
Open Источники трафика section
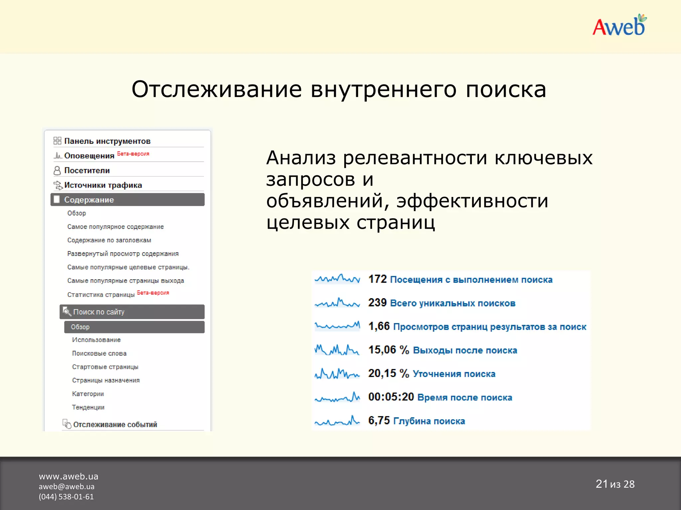(103, 185)
